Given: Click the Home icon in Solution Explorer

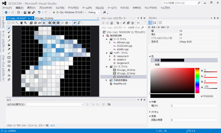Looking at the screenshot, I should tap(112, 23).
